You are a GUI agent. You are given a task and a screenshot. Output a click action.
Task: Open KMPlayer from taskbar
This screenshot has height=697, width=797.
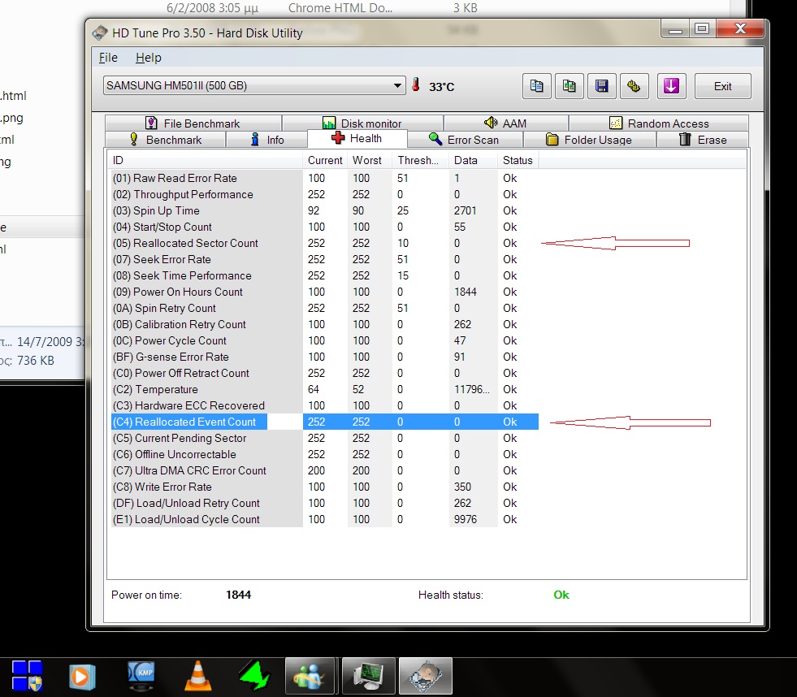(x=141, y=676)
